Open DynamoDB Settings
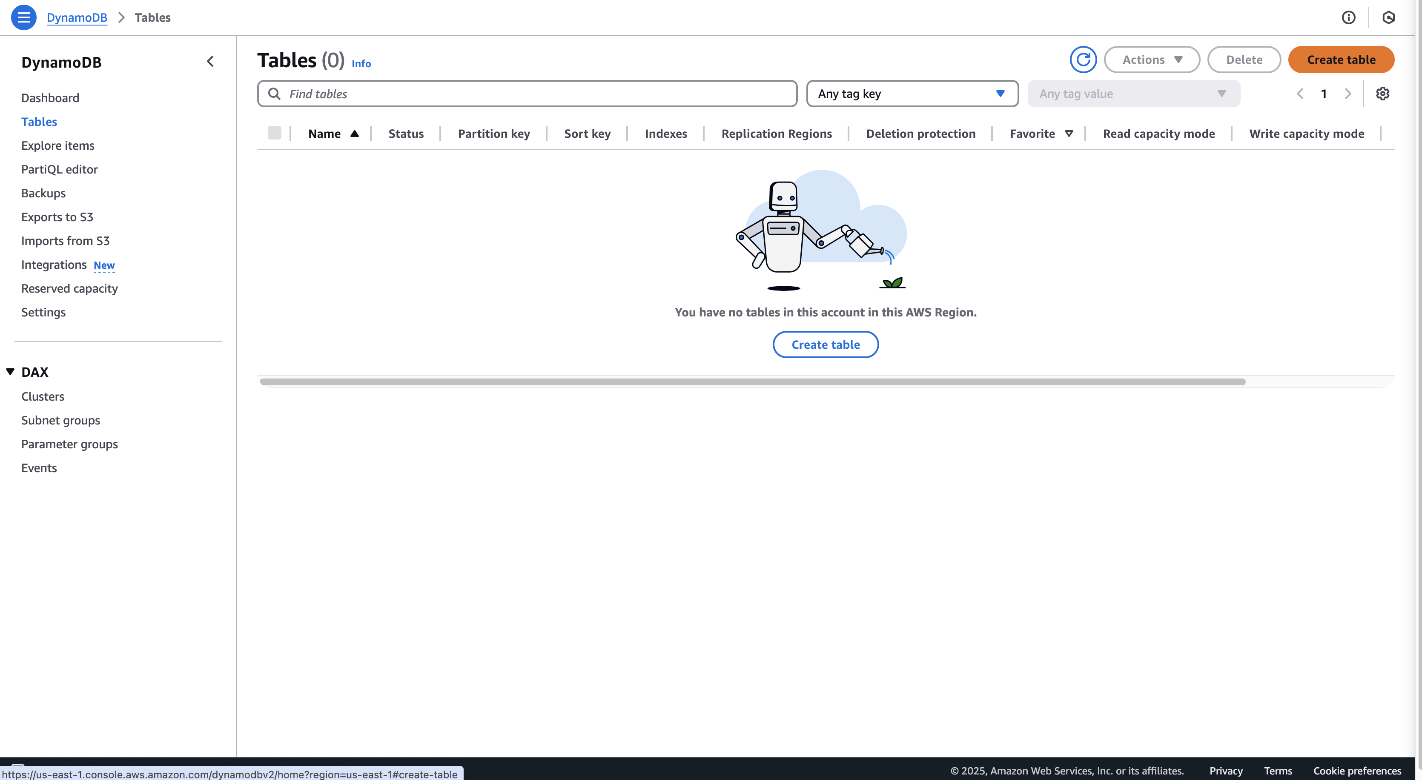This screenshot has width=1422, height=780. (43, 312)
